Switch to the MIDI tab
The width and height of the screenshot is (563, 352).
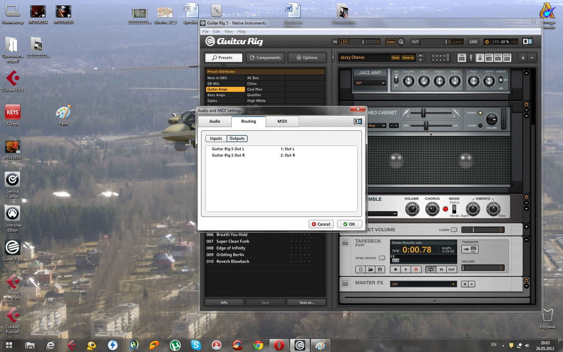pyautogui.click(x=282, y=121)
